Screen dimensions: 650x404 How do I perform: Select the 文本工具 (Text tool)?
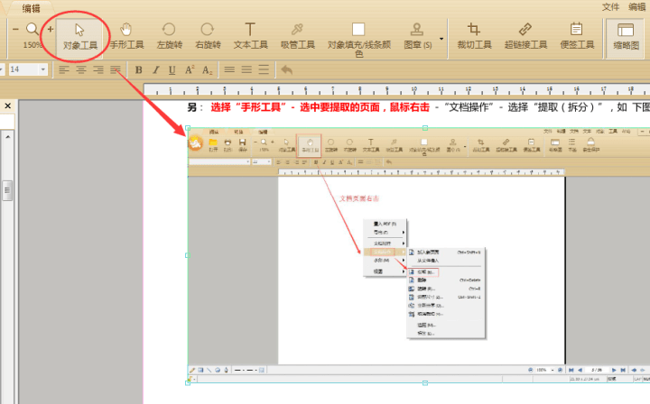tap(251, 35)
